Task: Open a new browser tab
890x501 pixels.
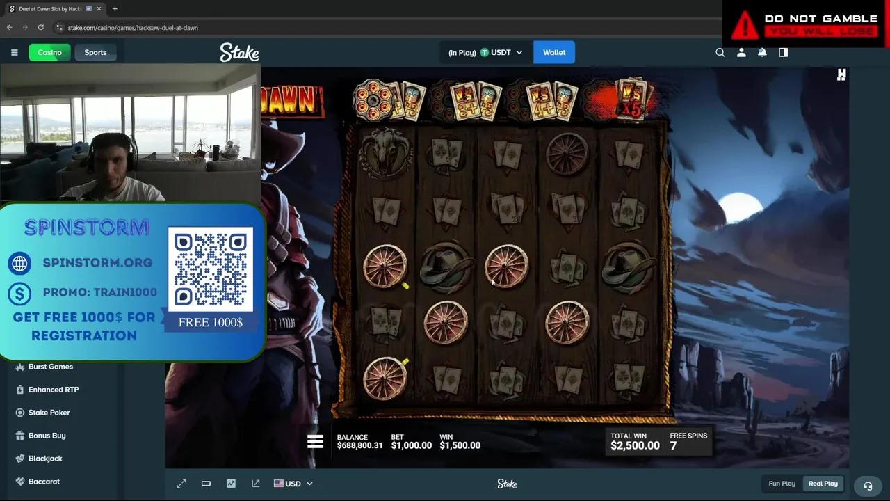Action: tap(115, 9)
